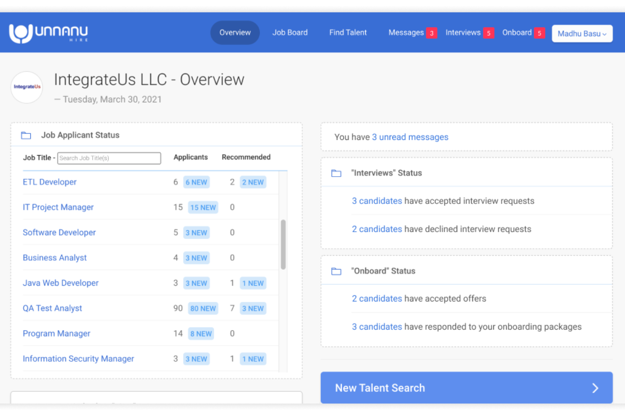Click the 15 NEW badge for IT Project Manager
The width and height of the screenshot is (625, 416).
(x=203, y=208)
